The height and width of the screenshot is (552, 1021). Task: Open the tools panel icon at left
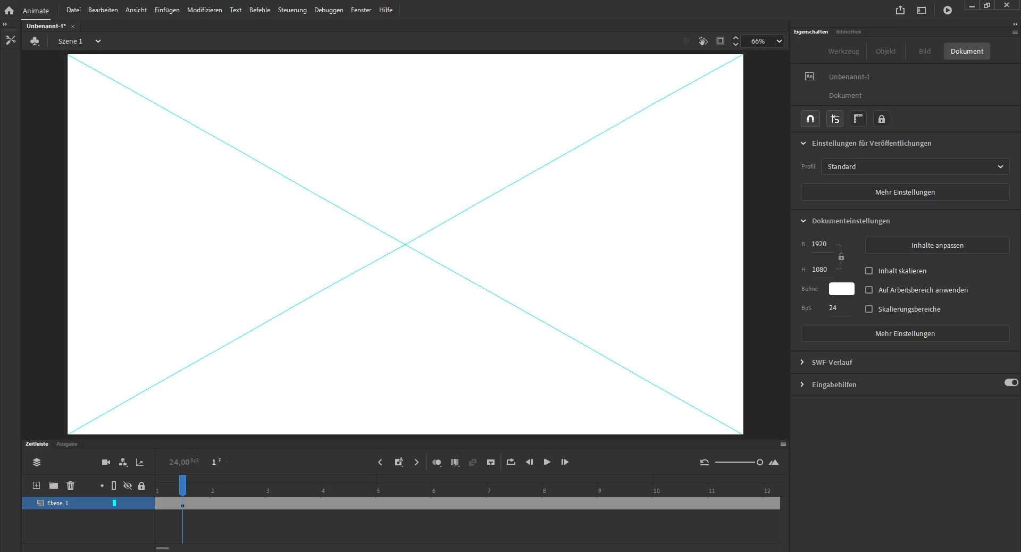pyautogui.click(x=10, y=40)
